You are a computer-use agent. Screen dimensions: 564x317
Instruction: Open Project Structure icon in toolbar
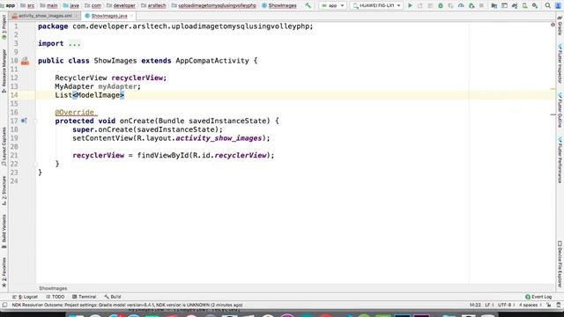point(493,5)
